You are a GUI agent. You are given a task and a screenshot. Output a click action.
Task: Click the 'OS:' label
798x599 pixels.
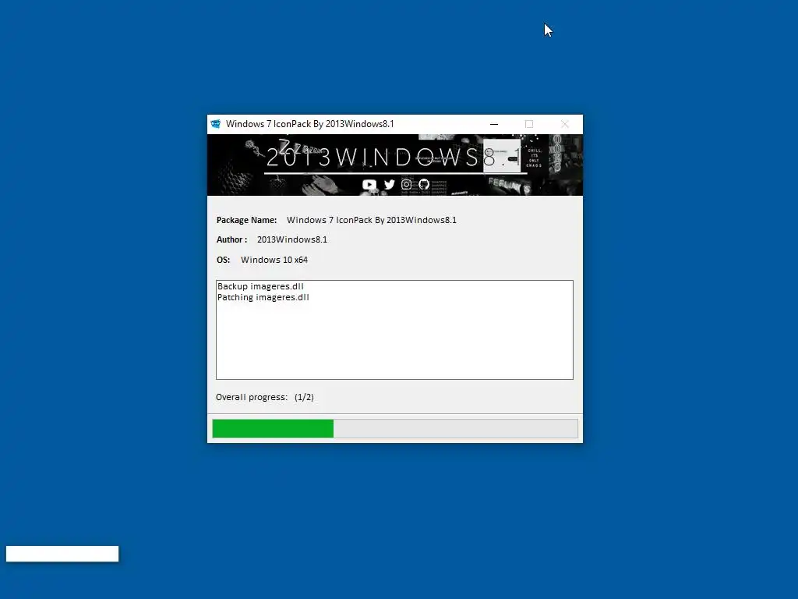223,260
